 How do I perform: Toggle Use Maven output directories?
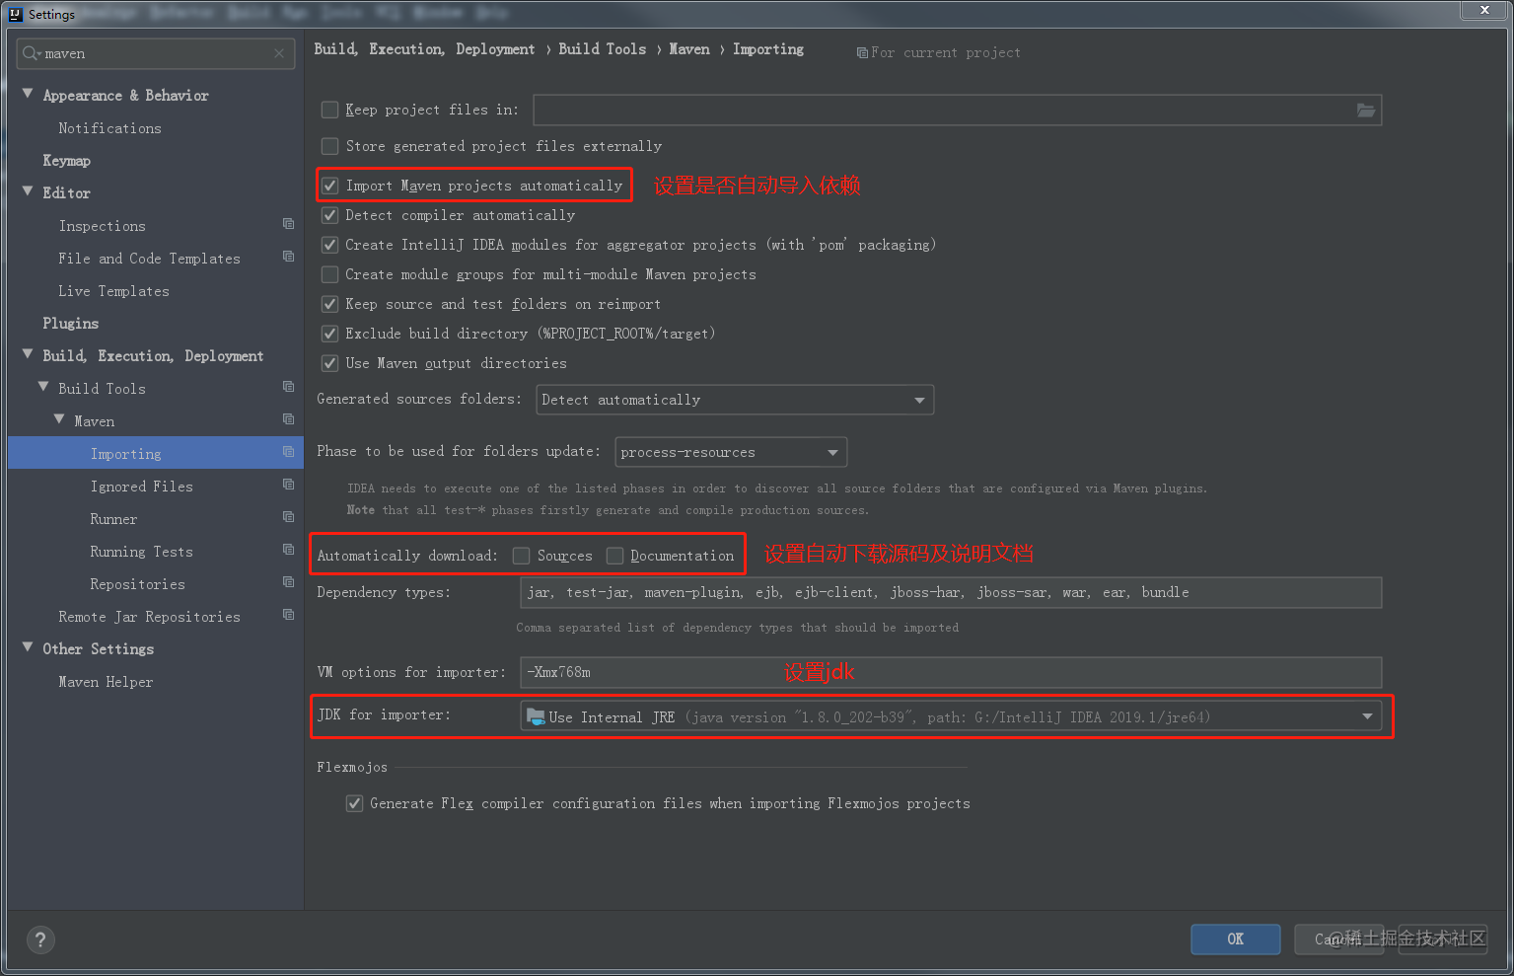(x=330, y=363)
